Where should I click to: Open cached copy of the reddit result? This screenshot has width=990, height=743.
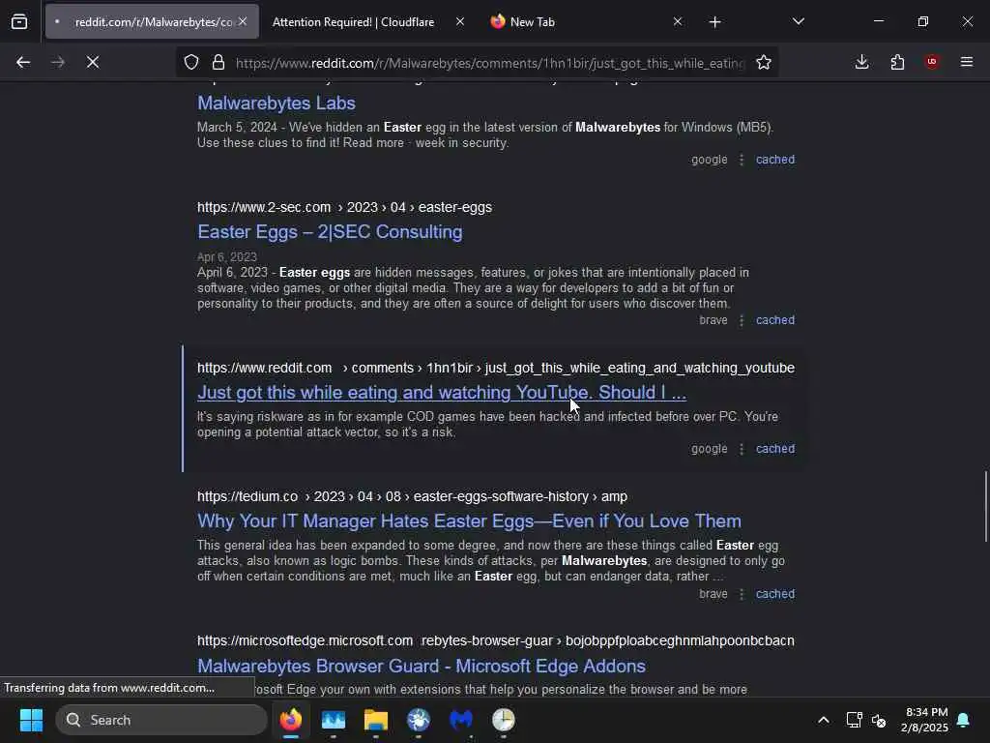pyautogui.click(x=775, y=449)
